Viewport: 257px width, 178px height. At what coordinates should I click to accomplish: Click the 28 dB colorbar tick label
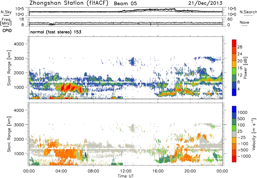point(240,47)
